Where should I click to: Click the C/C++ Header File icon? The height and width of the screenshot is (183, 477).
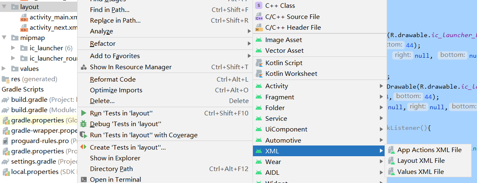(x=259, y=28)
